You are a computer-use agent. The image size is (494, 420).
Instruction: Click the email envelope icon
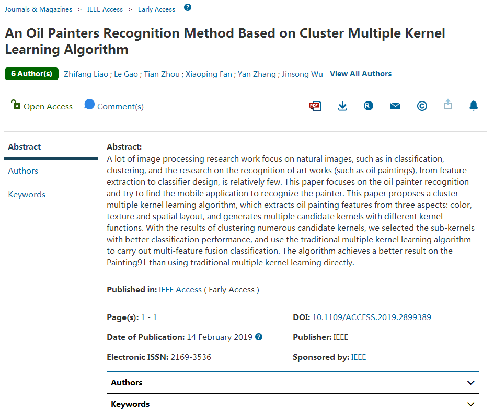395,106
